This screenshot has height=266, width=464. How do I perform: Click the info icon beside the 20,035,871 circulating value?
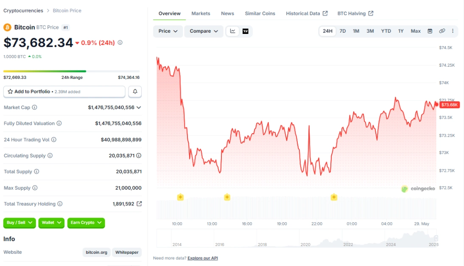pos(139,155)
